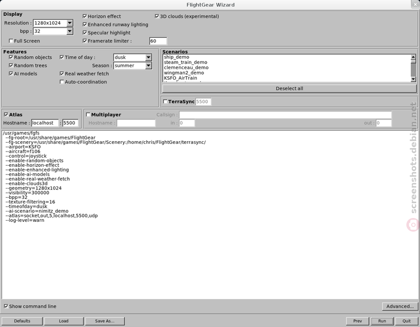
Task: Click the TerraSync port field
Action: click(x=203, y=102)
